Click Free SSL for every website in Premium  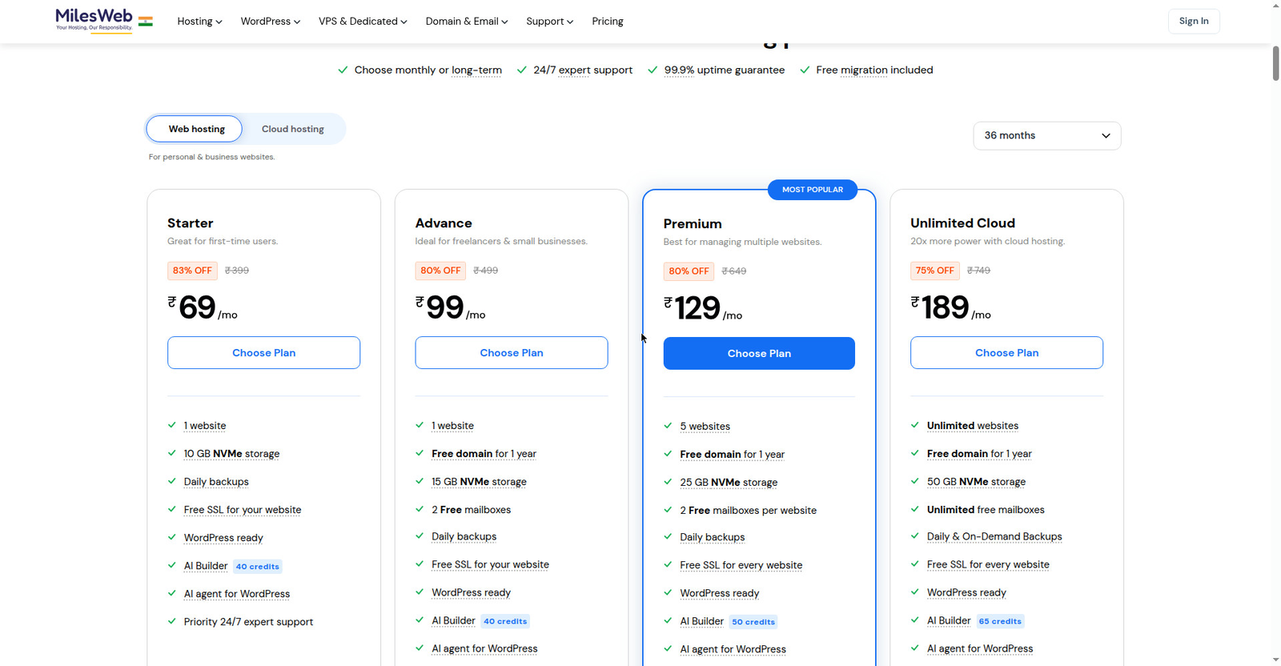pos(741,565)
